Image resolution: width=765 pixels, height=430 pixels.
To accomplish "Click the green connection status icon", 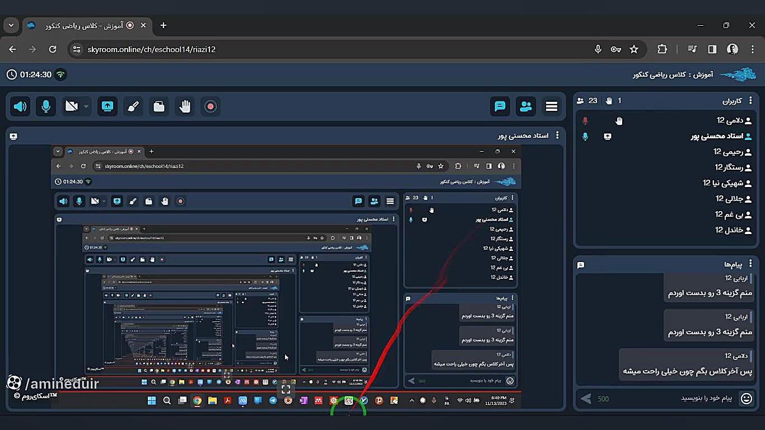I will pyautogui.click(x=60, y=74).
